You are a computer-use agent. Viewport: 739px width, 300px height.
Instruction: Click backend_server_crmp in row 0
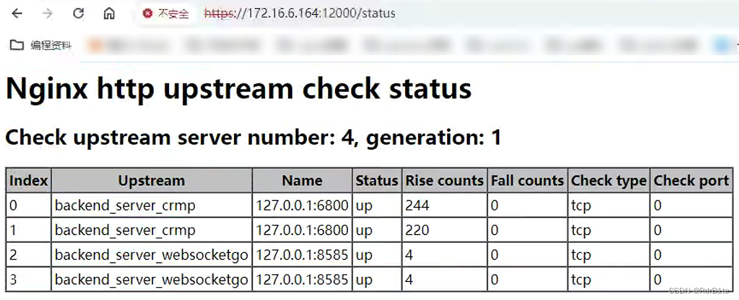pyautogui.click(x=125, y=206)
